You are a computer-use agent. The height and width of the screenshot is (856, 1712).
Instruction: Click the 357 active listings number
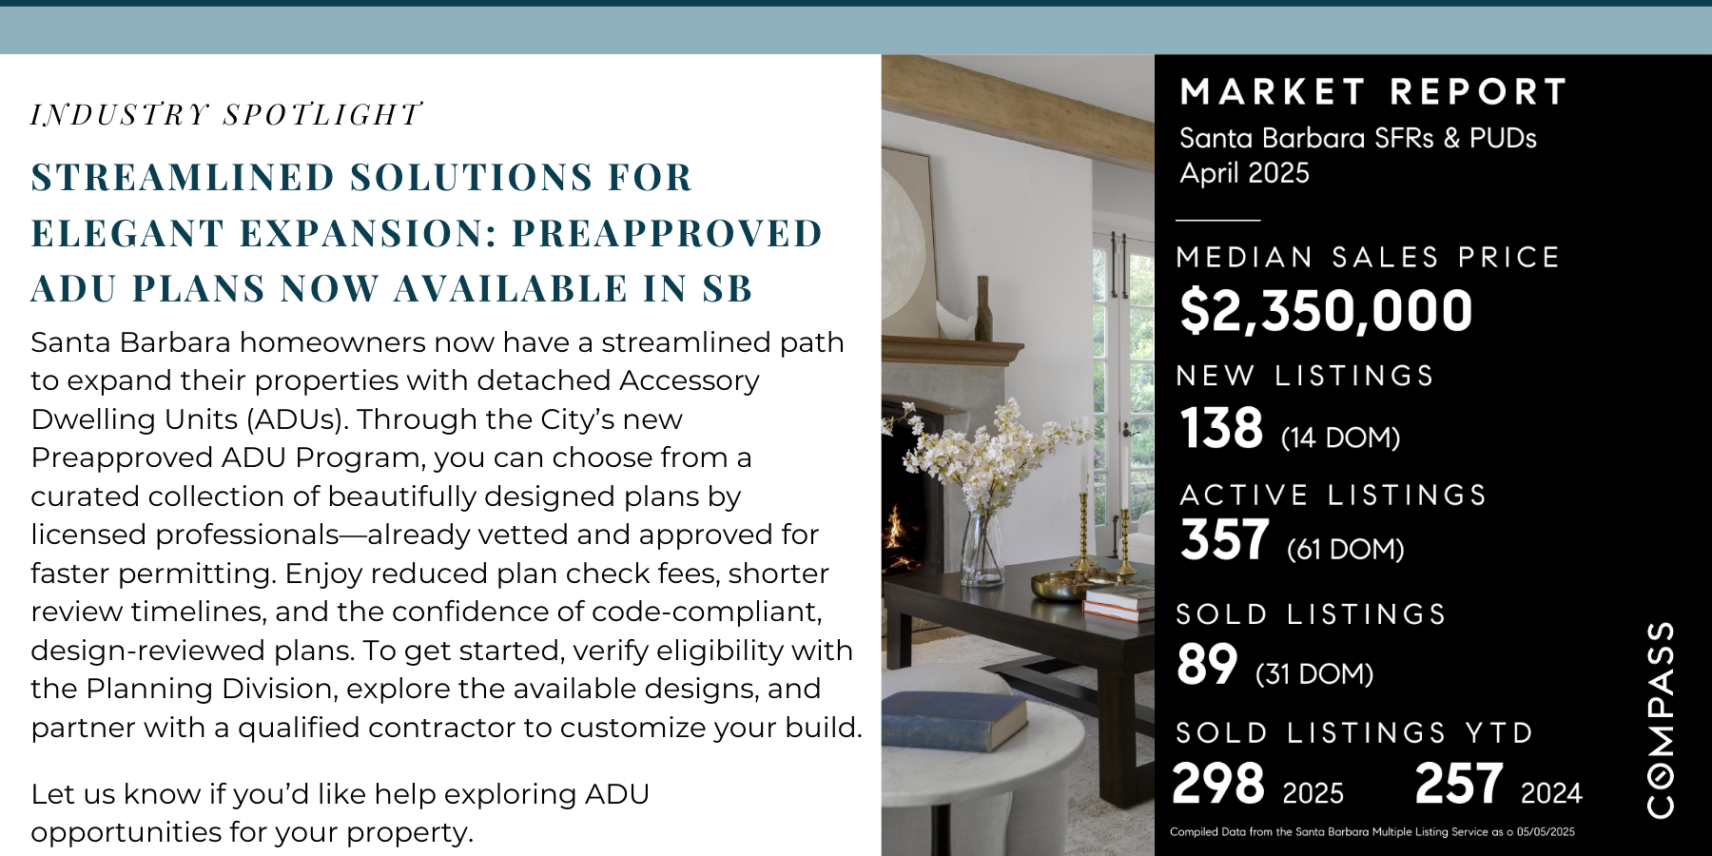[x=1225, y=540]
